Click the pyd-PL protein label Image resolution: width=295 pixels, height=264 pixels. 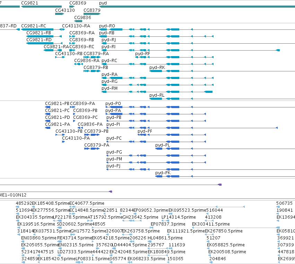(x=163, y=145)
